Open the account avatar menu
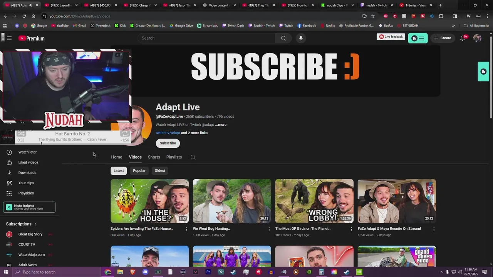Screen dimensions: 493x277 pos(477,38)
